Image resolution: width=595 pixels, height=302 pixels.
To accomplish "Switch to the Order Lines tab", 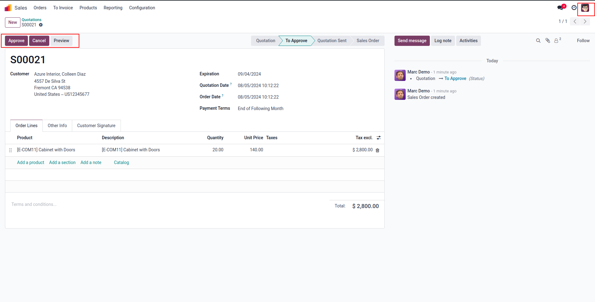I will tap(26, 126).
